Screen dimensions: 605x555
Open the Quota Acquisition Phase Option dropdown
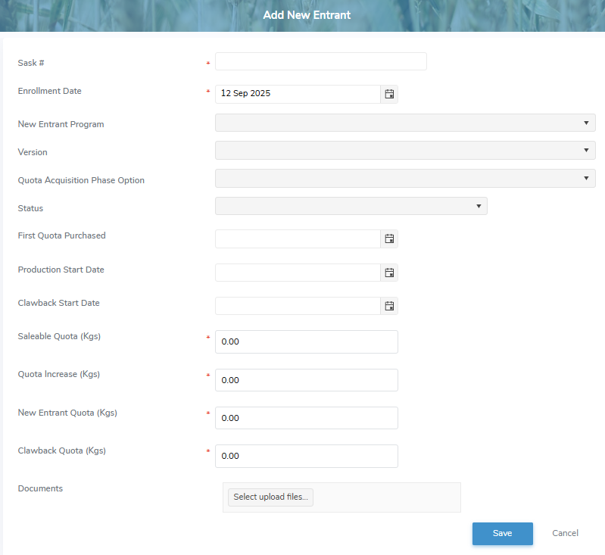pyautogui.click(x=405, y=179)
